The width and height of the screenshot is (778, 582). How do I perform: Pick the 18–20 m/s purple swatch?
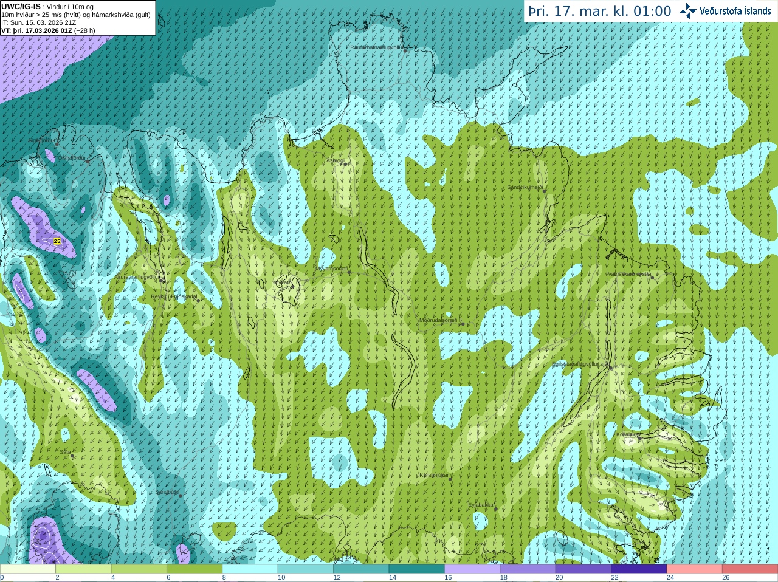point(528,569)
